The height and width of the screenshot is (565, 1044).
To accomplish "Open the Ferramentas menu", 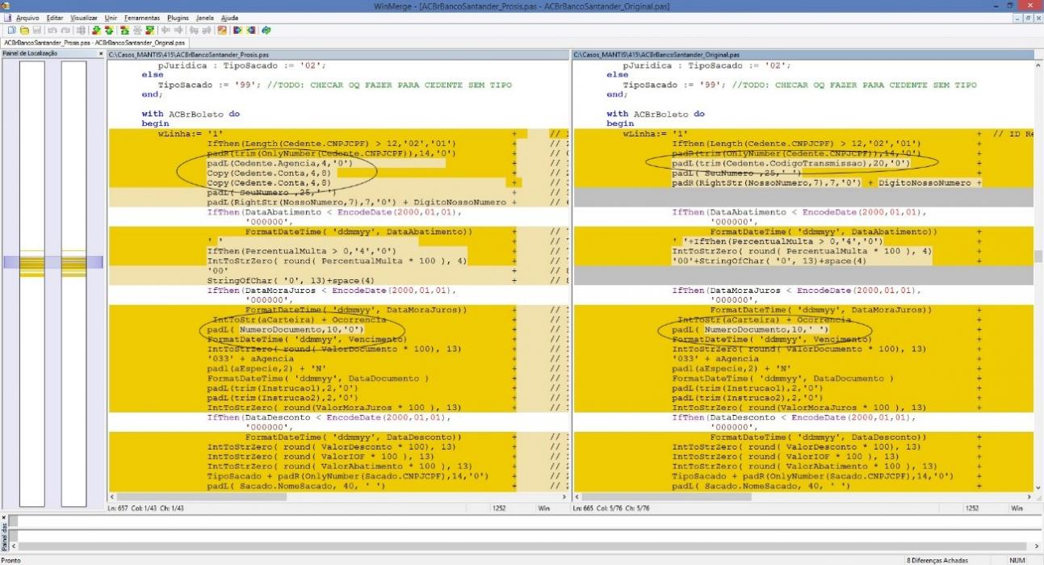I will [143, 17].
